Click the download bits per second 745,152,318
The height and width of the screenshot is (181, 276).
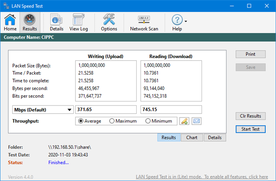click(155, 96)
